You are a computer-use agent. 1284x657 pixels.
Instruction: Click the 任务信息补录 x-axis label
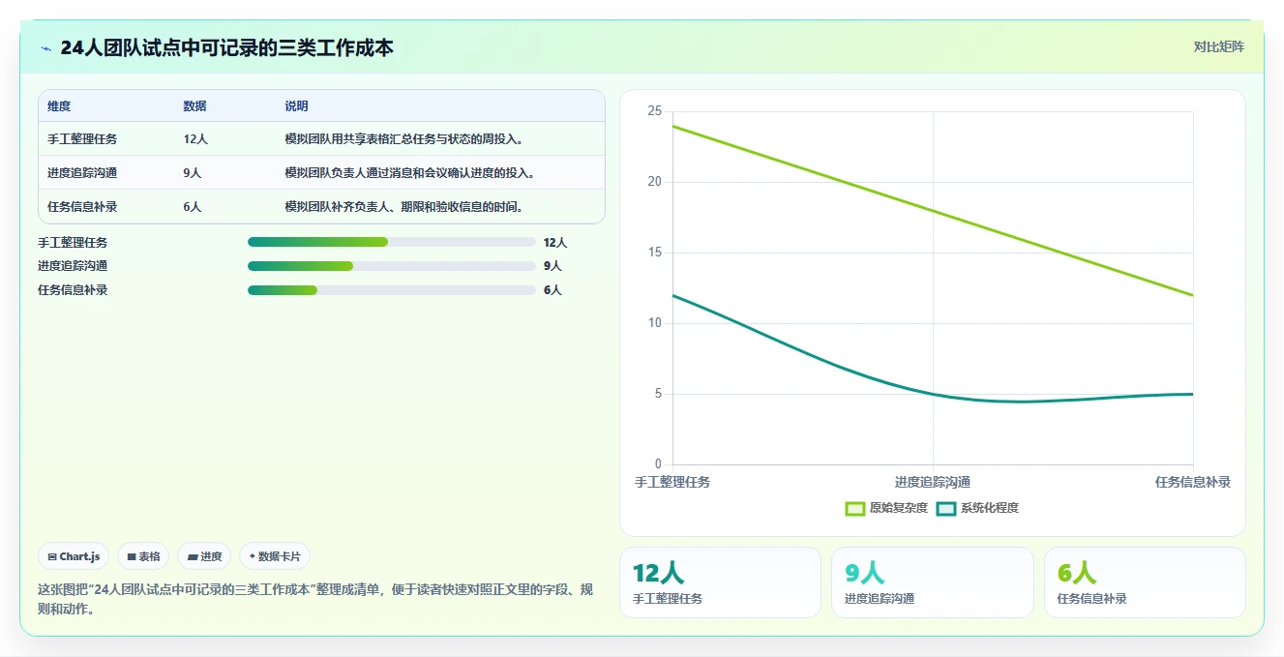(x=1193, y=482)
